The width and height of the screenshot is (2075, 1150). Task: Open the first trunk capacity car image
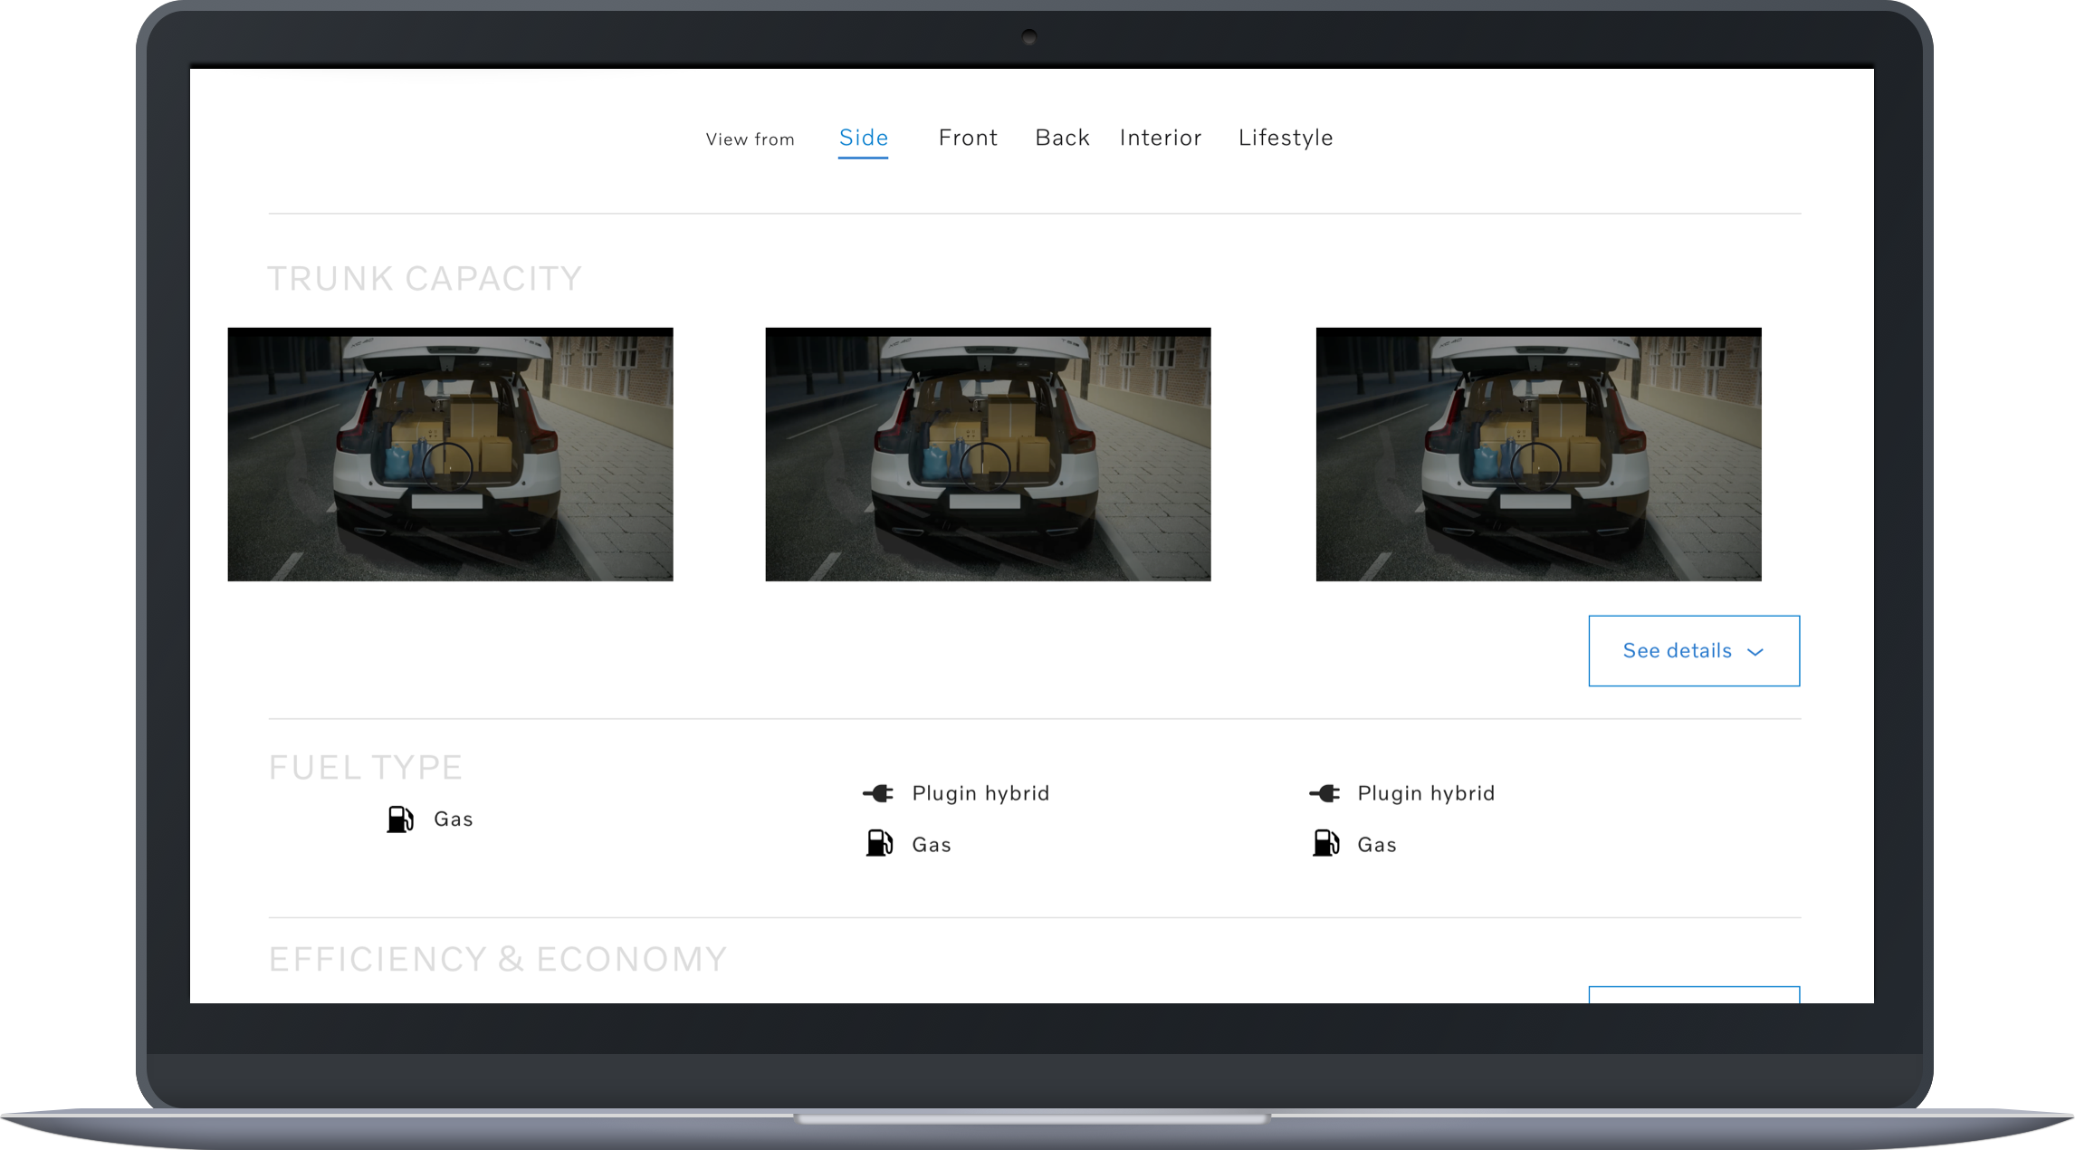[450, 455]
